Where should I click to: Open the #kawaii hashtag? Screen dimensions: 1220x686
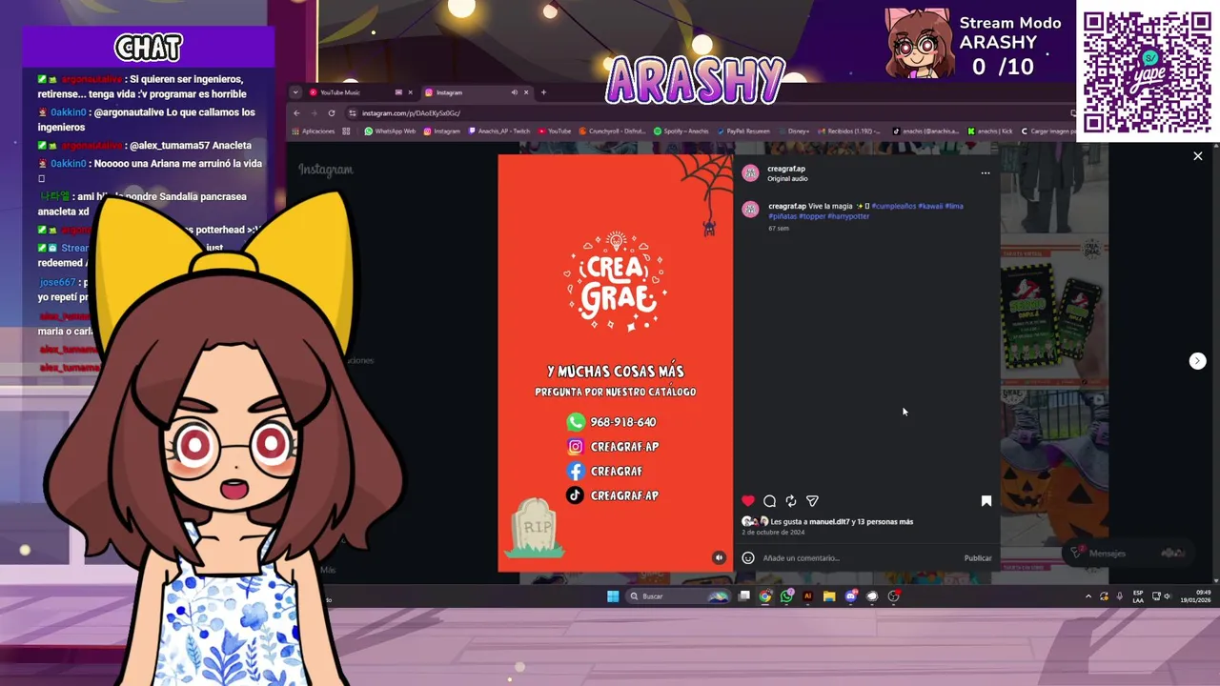tap(930, 206)
